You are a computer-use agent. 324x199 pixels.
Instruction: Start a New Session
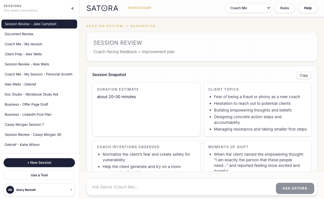[39, 163]
